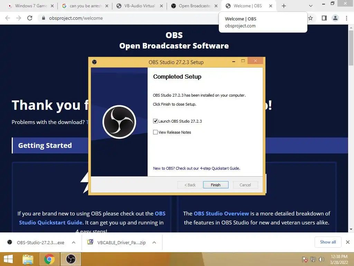Image resolution: width=354 pixels, height=266 pixels.
Task: Close the Open Broadcaster tab
Action: [216, 6]
